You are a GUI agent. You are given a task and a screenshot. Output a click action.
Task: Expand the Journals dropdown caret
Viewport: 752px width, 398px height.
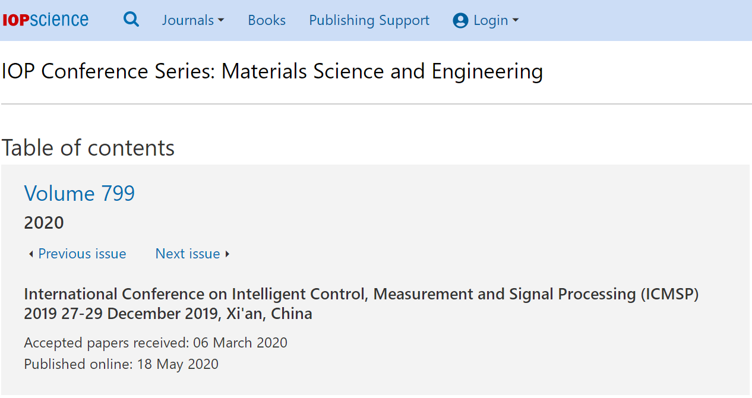pos(221,20)
